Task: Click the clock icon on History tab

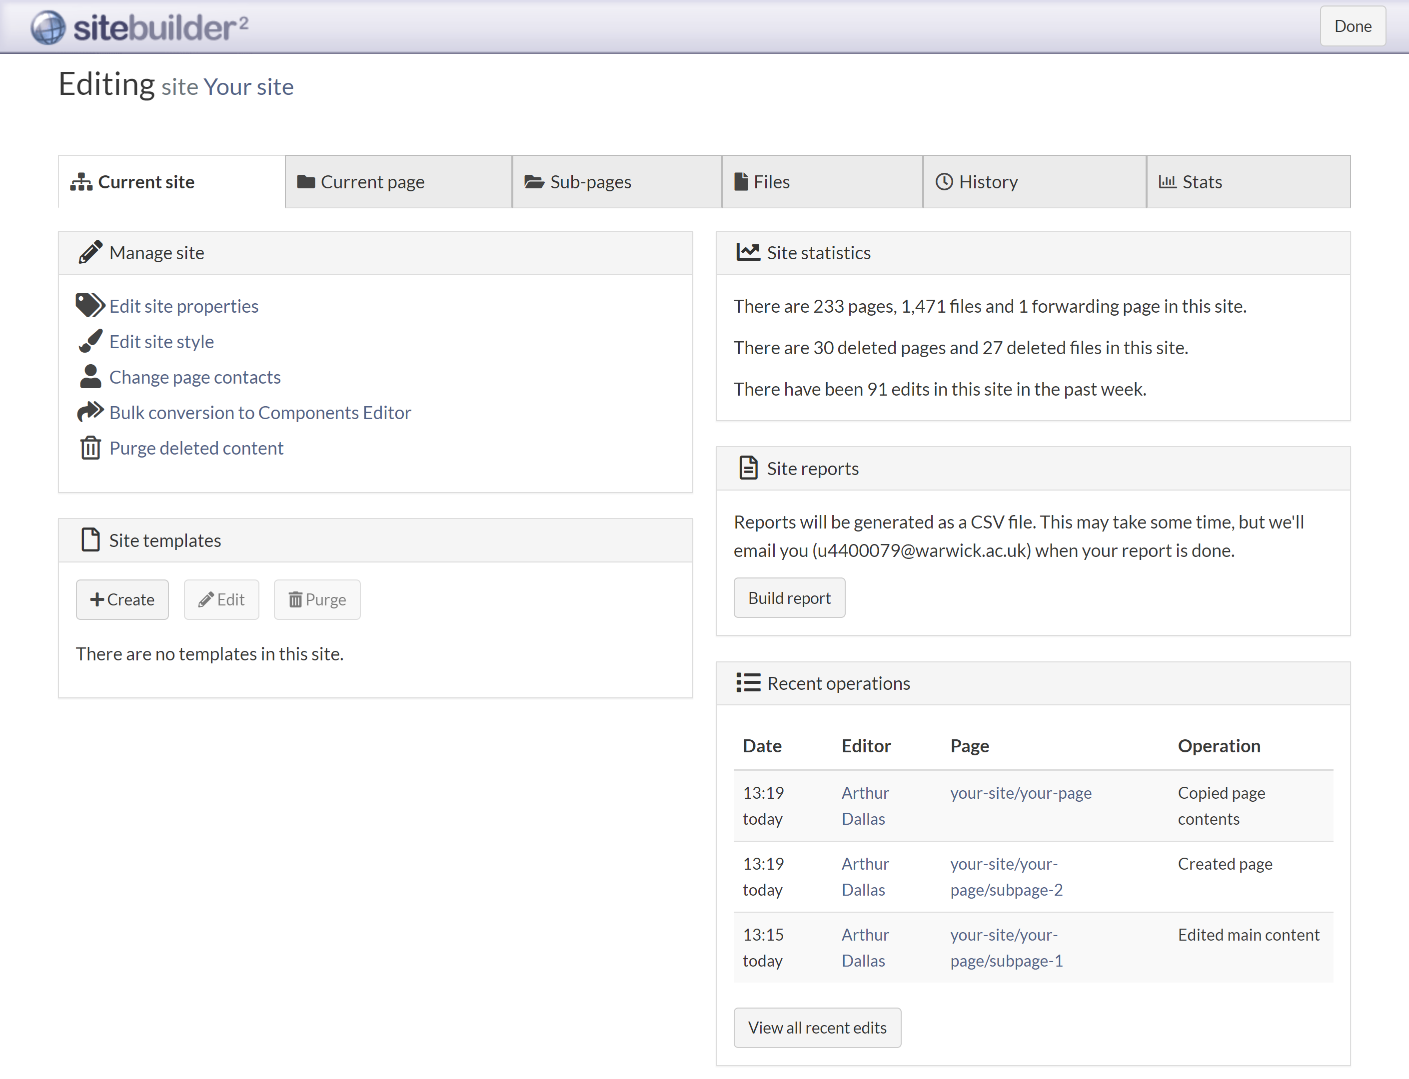Action: pos(944,182)
